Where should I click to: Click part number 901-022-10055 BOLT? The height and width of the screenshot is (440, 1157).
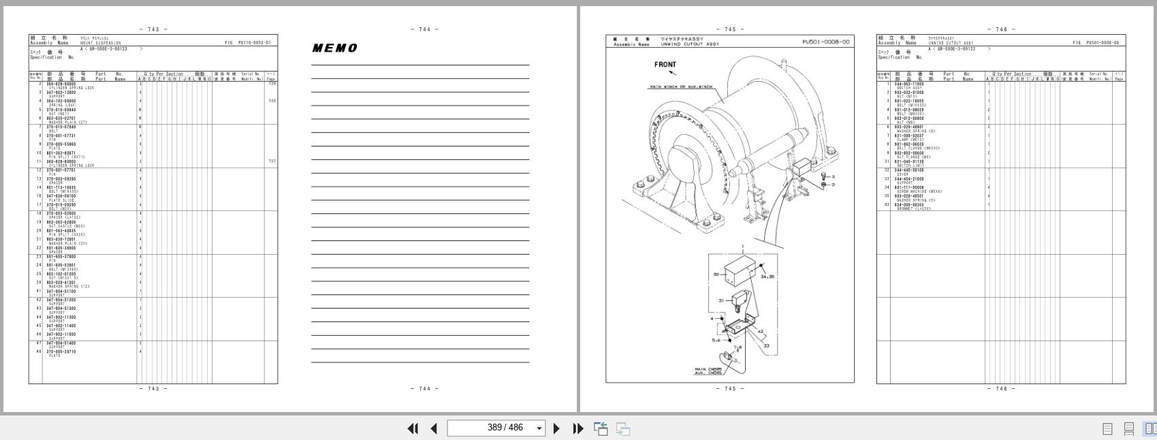tap(910, 101)
